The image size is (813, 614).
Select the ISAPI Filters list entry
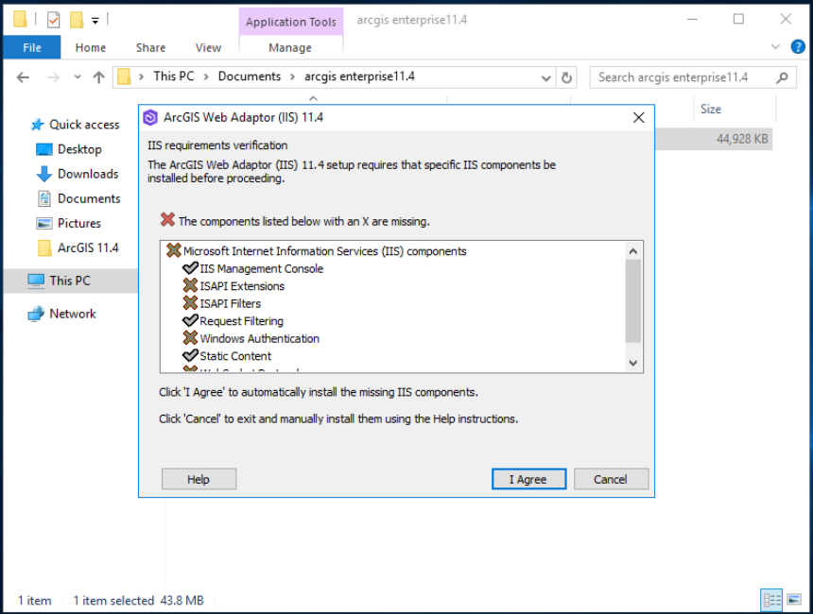231,303
